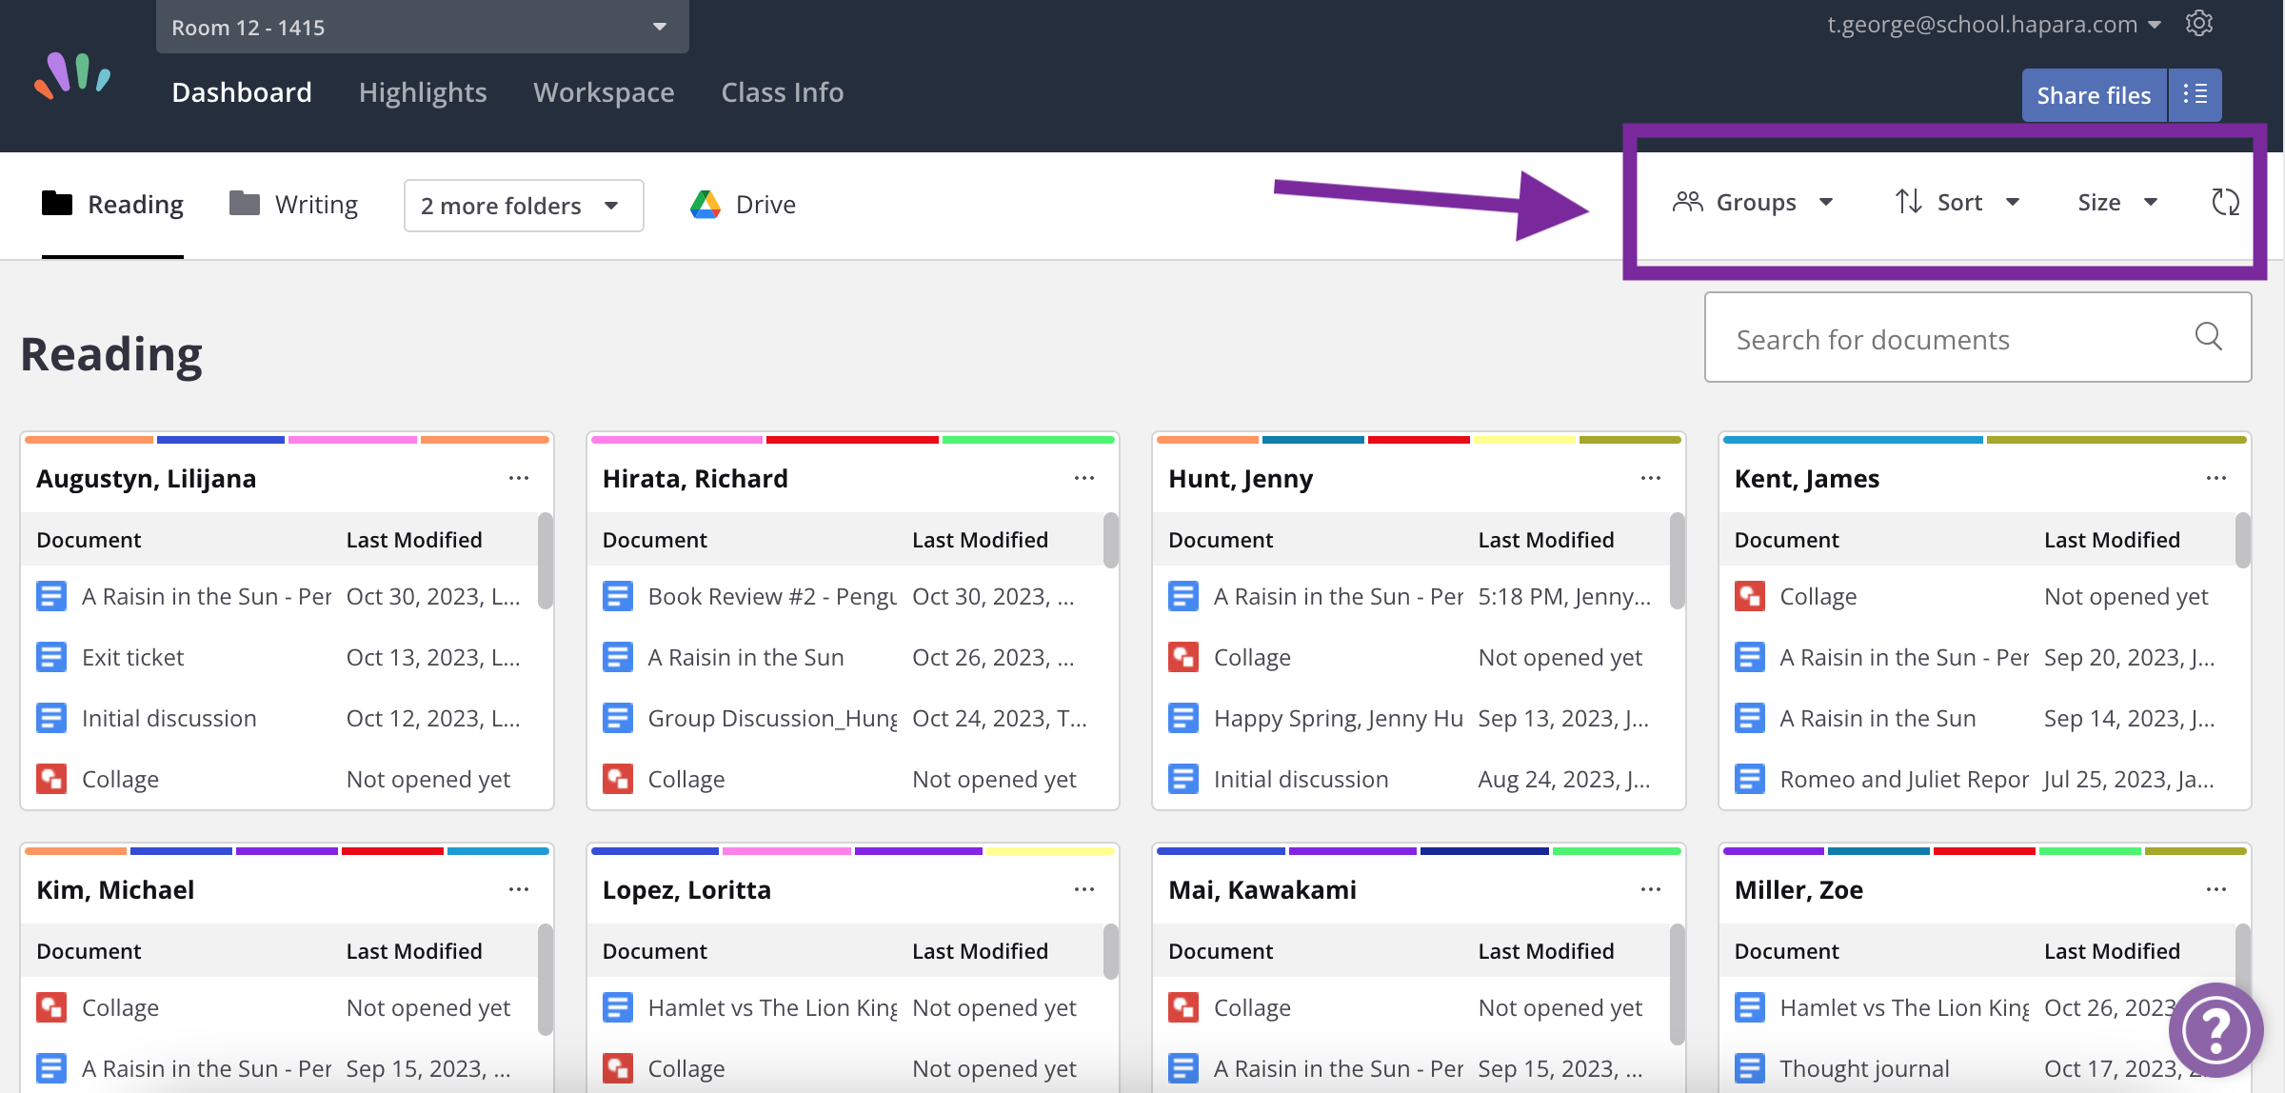Click Doc icon beside Happy Spring, Jenny Hu
This screenshot has width=2285, height=1093.
click(x=1183, y=718)
